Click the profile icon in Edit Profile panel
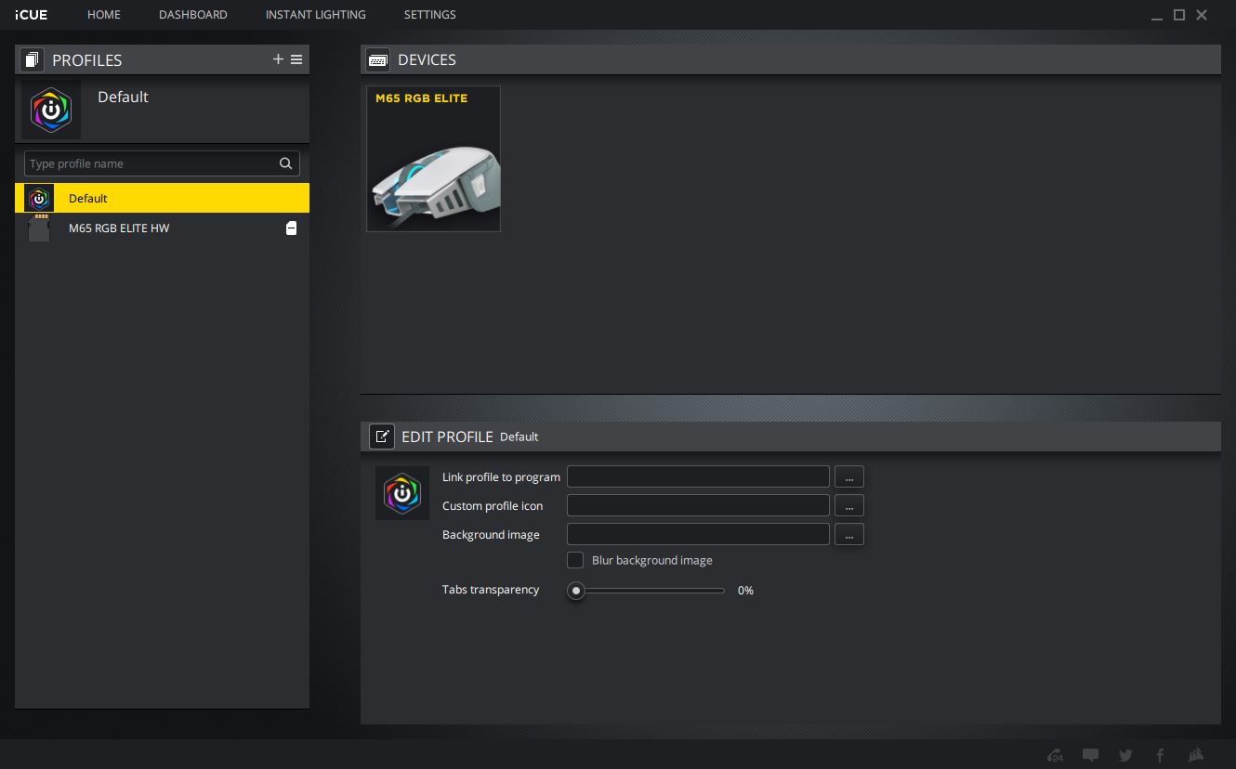The image size is (1236, 769). coord(402,493)
